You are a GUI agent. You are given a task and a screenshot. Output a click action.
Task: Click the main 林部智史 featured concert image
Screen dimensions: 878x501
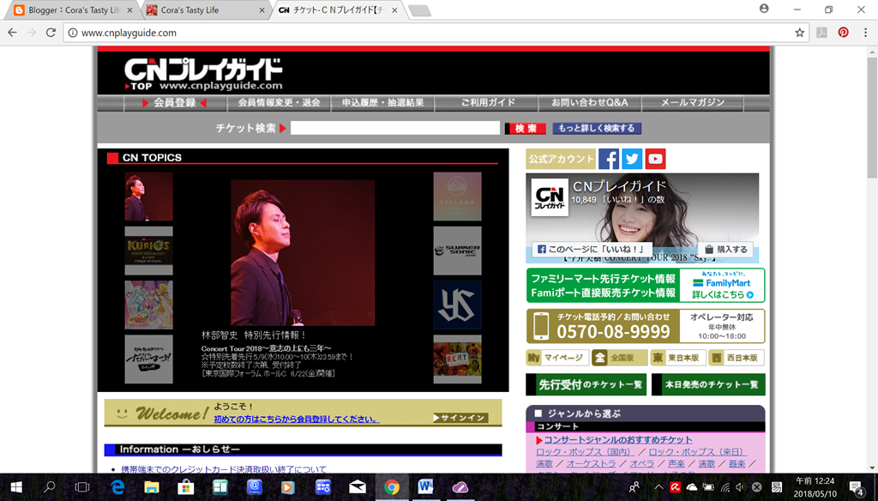303,253
